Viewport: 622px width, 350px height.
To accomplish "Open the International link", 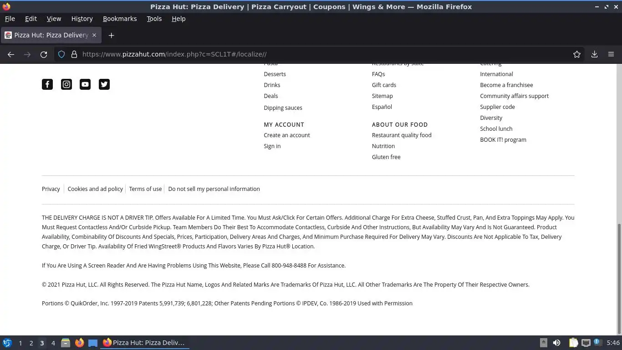I will pos(496,74).
